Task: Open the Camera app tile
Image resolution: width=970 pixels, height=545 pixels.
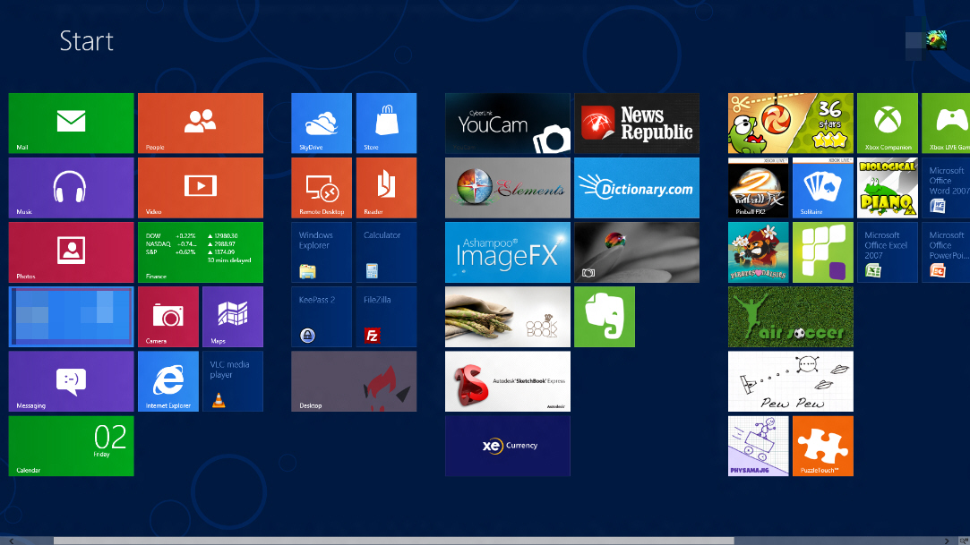Action: (167, 317)
